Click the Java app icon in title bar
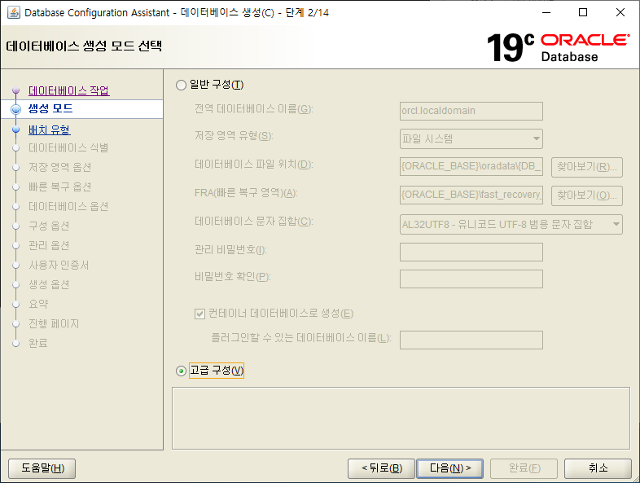Screen dimensions: 640x483 pos(14,13)
